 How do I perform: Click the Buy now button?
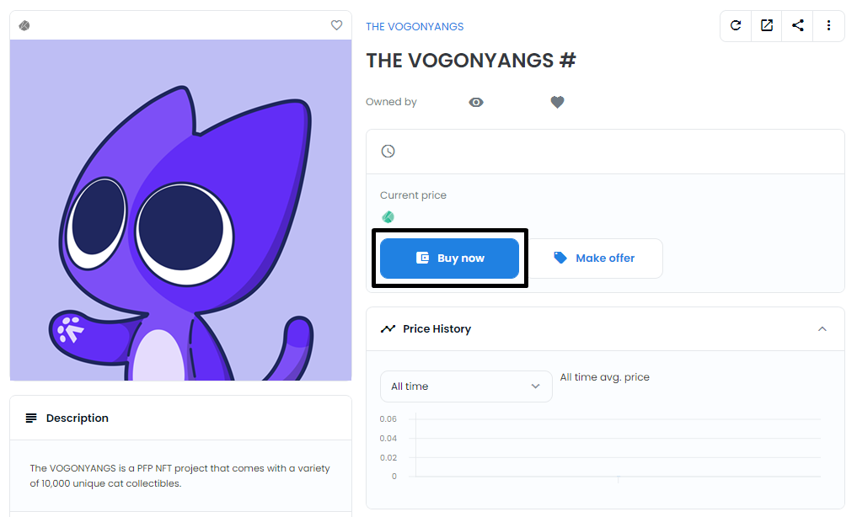tap(449, 258)
